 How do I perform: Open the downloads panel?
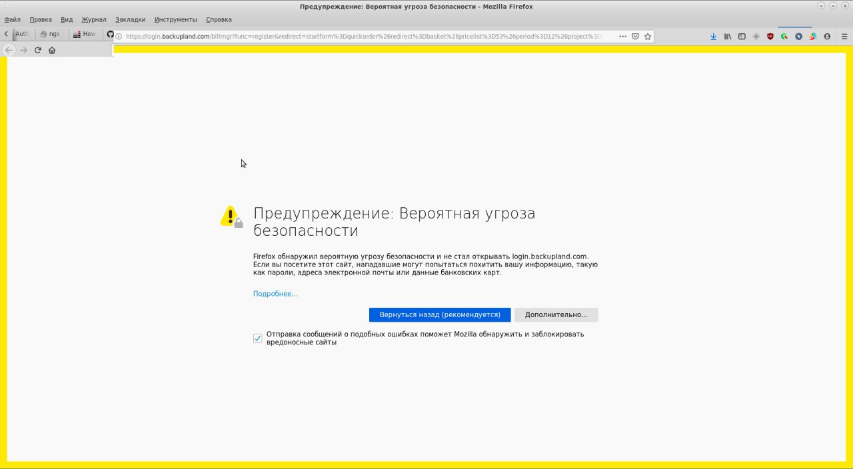click(x=713, y=37)
